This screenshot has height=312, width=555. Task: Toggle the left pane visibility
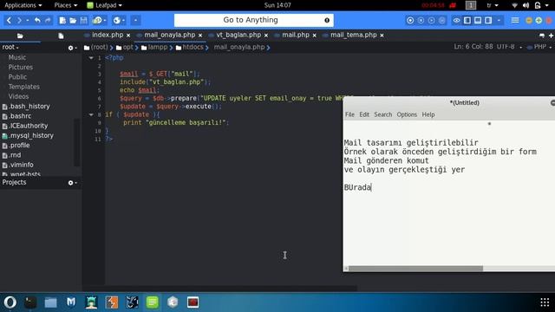click(467, 21)
